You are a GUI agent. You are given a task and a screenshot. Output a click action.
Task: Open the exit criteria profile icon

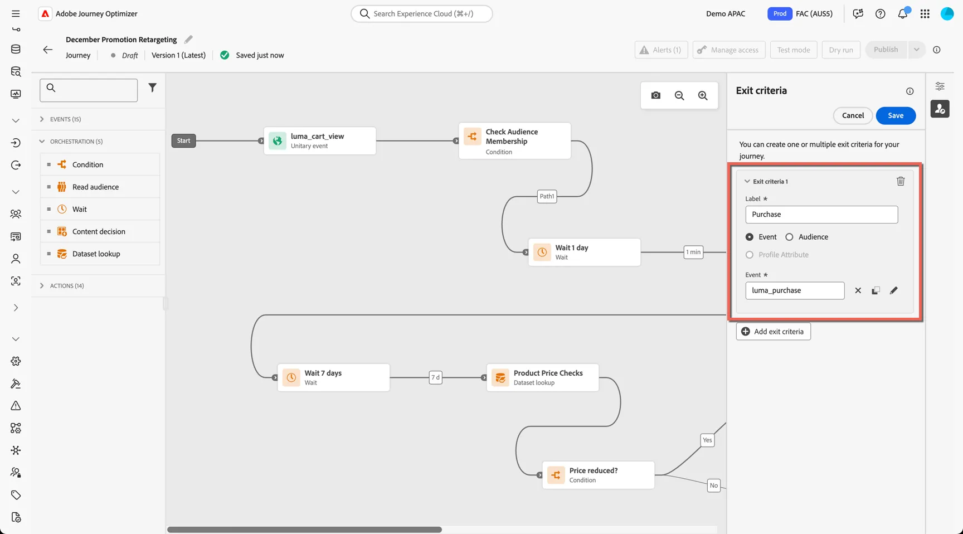point(940,109)
